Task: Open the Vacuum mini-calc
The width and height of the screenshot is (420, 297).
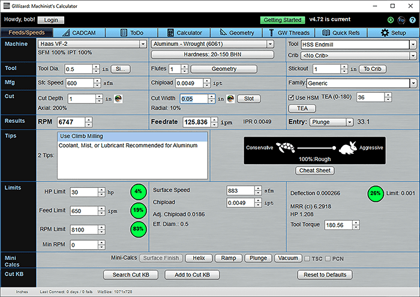Action: point(288,258)
